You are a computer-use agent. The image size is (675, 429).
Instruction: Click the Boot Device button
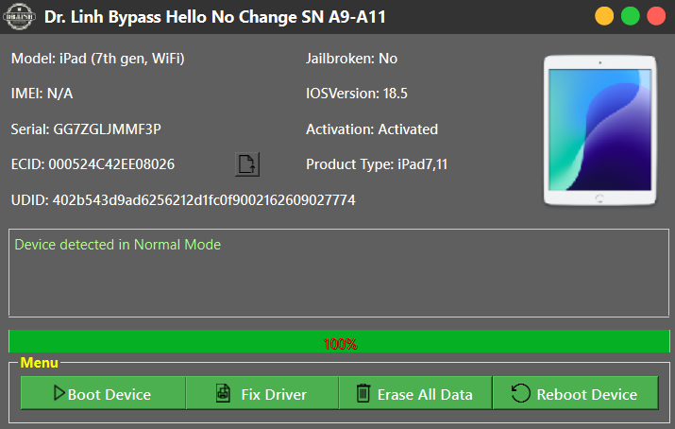tap(103, 393)
